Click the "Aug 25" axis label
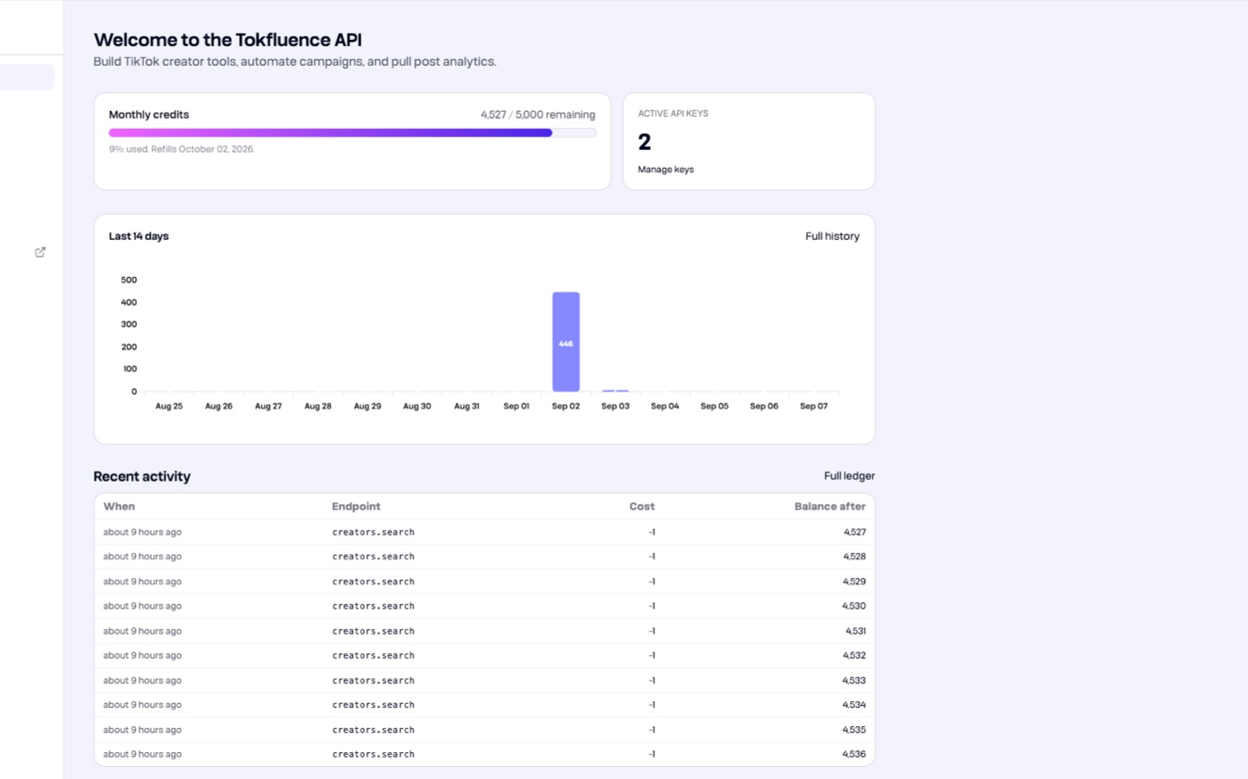The height and width of the screenshot is (779, 1248). pos(169,406)
